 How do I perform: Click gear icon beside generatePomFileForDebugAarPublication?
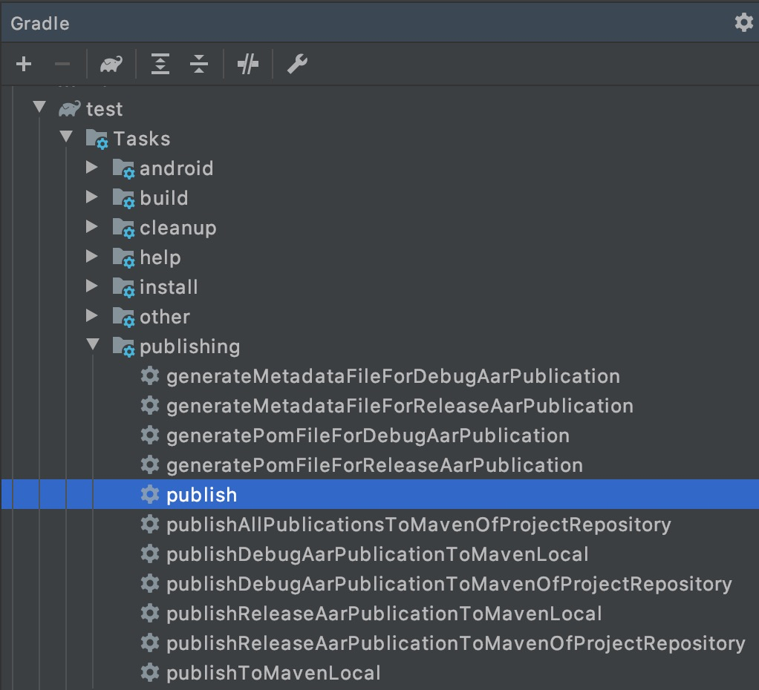[x=150, y=436]
